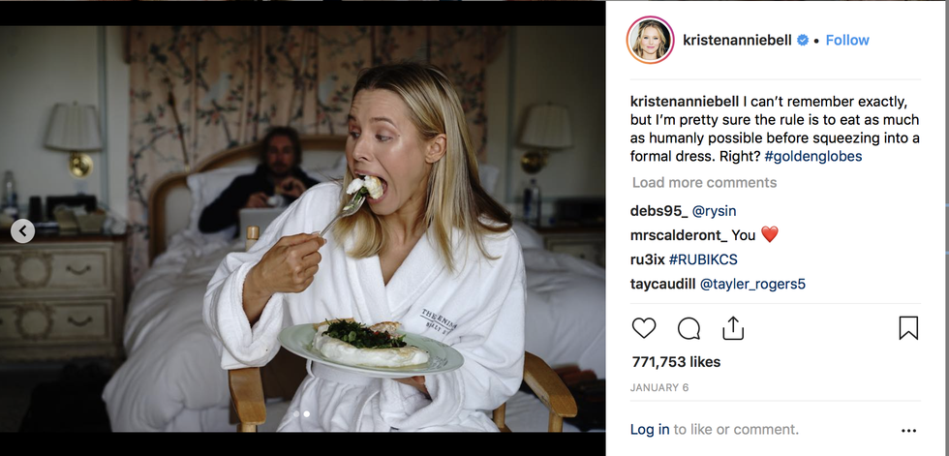The image size is (949, 456).
Task: Open the kristenanniebell profile avatar
Action: pos(651,40)
